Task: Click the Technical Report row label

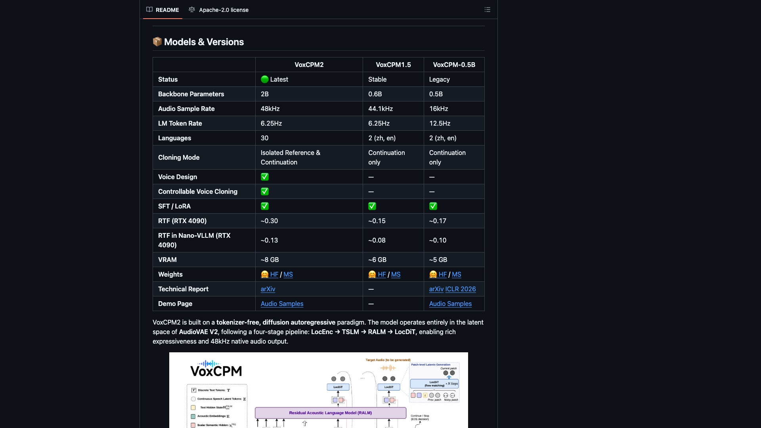Action: click(x=183, y=289)
